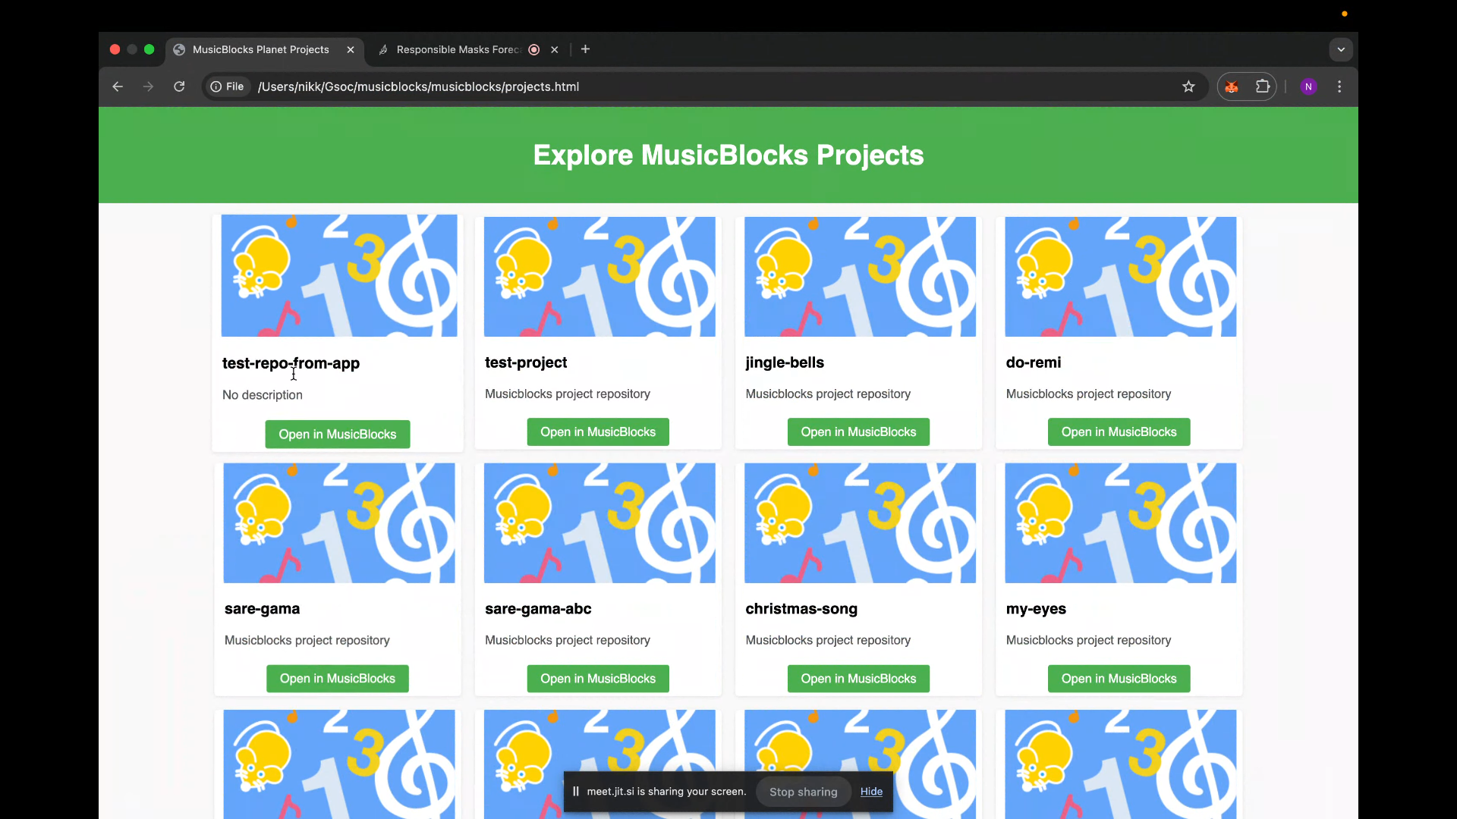The height and width of the screenshot is (819, 1457).
Task: Open Chrome three-dot menu
Action: click(1339, 86)
